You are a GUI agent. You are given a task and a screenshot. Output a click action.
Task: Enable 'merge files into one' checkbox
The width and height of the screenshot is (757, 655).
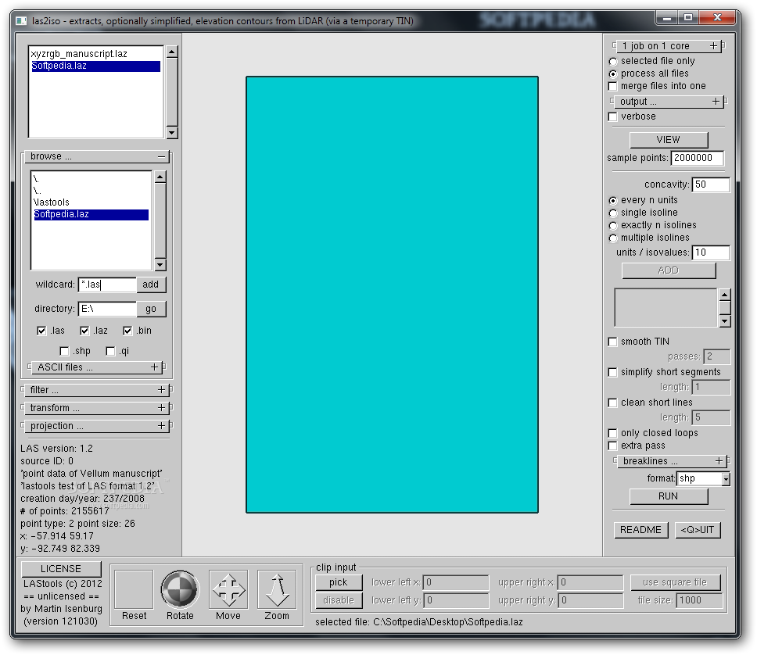(x=612, y=86)
